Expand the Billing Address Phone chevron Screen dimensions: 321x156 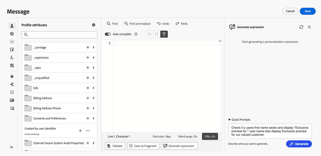coord(94,108)
